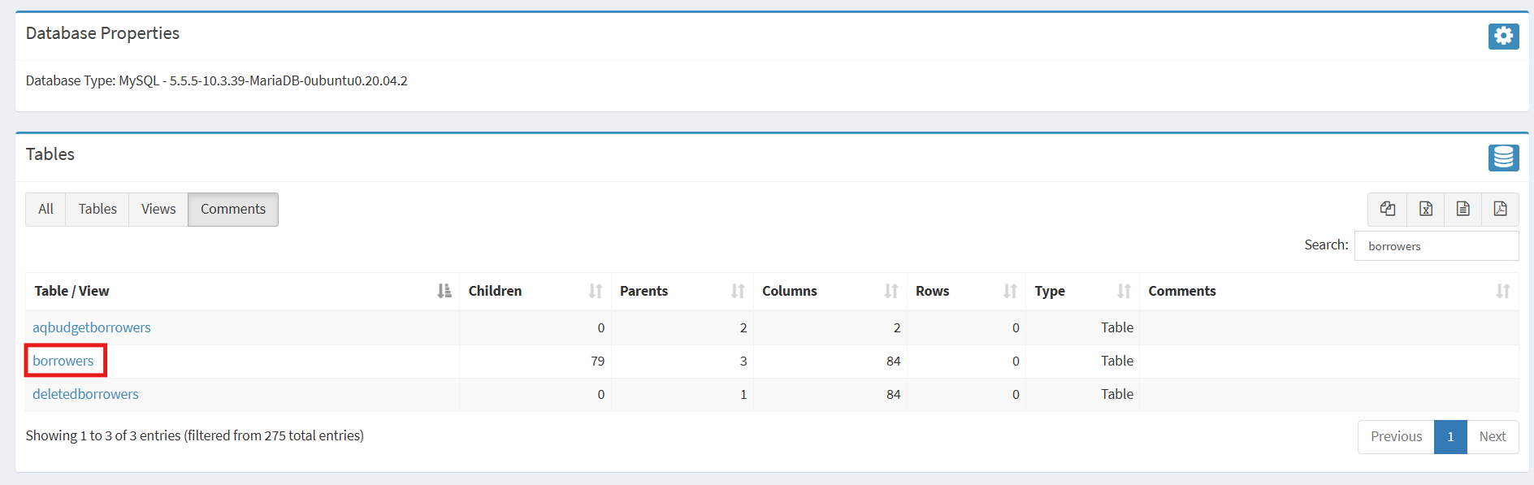Export table as CSV document
The image size is (1534, 485).
(x=1463, y=209)
